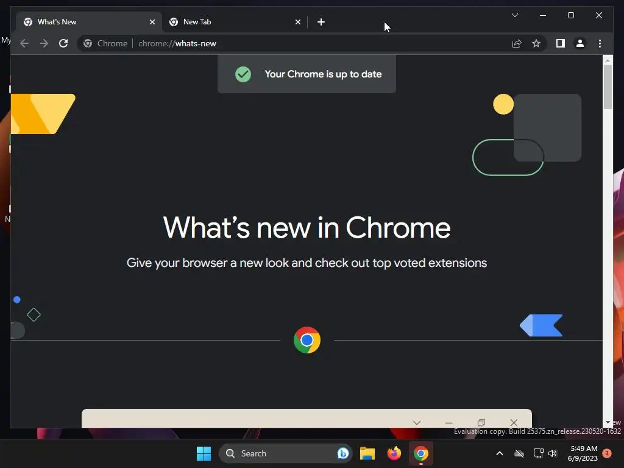Go forward using the forward arrow
This screenshot has height=468, width=624.
44,43
